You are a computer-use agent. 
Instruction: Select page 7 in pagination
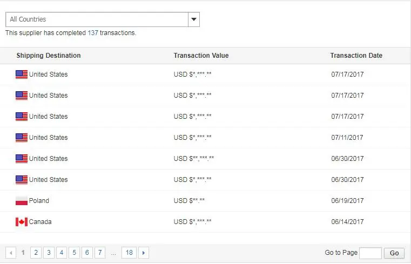pos(100,253)
